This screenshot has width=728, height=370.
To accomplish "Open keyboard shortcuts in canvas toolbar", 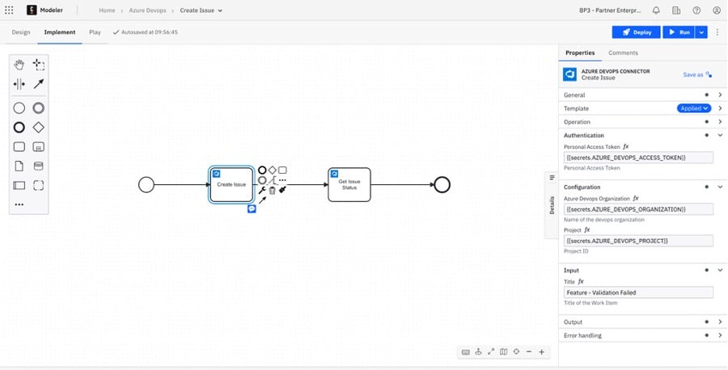I will (466, 352).
